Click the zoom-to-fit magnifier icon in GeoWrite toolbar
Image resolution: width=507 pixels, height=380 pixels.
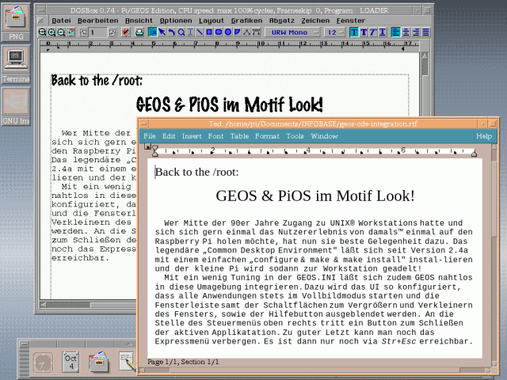tap(42, 32)
